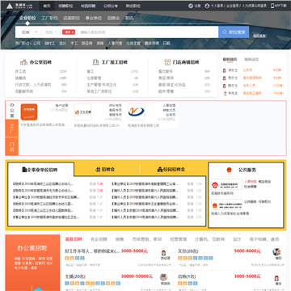The height and width of the screenshot is (291, 291).
Task: Switch to the 最新招聘 jobs tab
Action: 74,239
